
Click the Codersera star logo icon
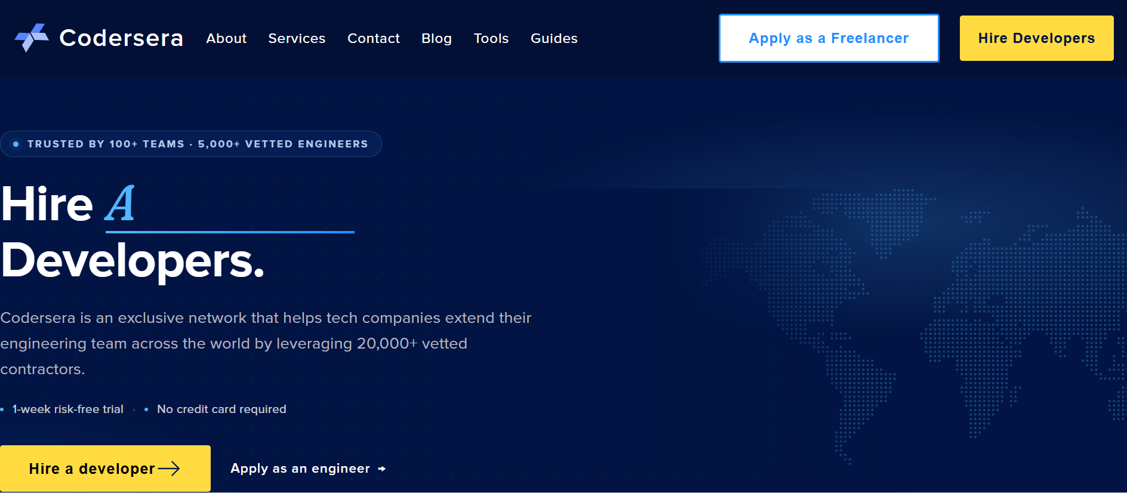pyautogui.click(x=32, y=38)
